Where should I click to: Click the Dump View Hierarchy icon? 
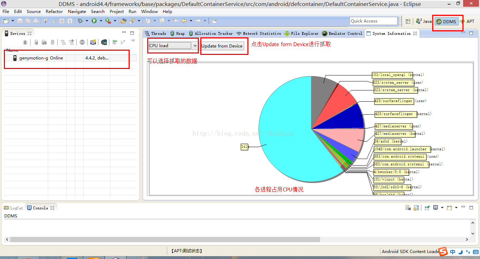(x=104, y=42)
